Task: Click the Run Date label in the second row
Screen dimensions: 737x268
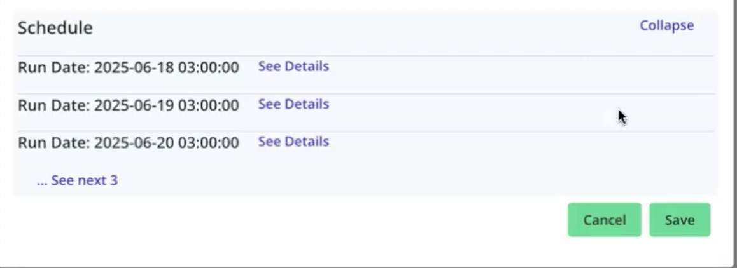Action: 53,105
